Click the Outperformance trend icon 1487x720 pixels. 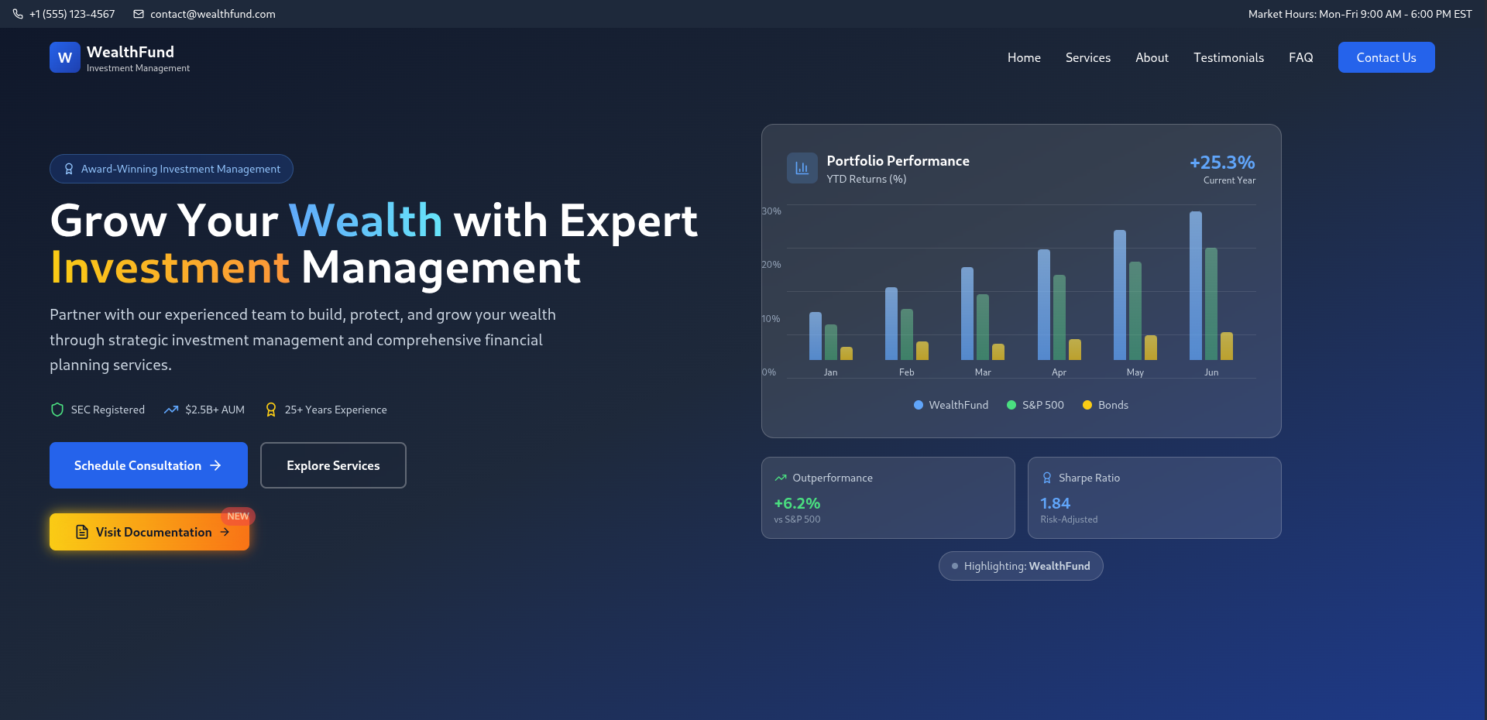[781, 478]
